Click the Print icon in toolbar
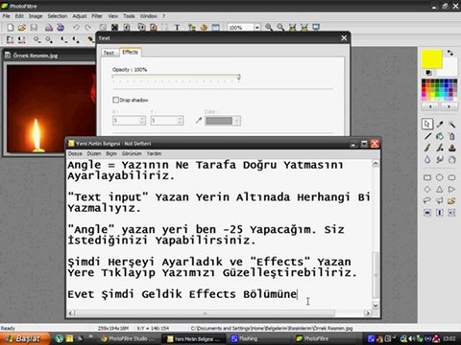 49,28
